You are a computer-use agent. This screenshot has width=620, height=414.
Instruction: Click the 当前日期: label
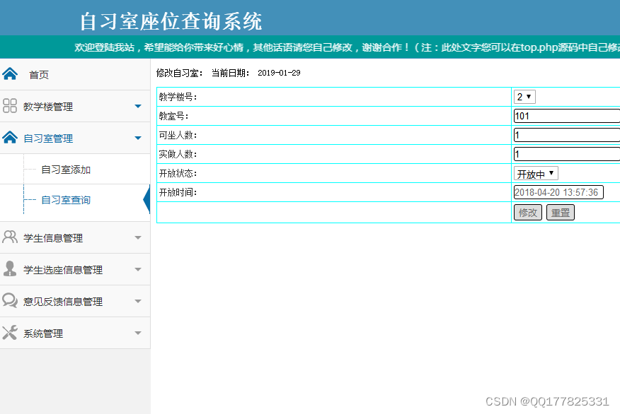(231, 73)
